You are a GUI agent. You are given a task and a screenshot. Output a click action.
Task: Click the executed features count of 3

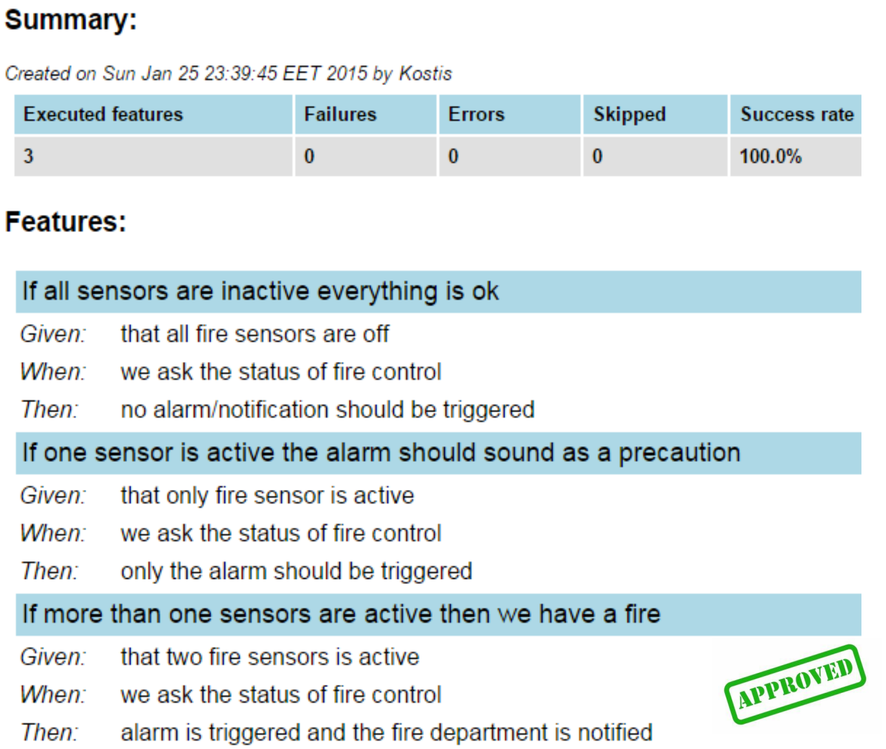click(x=28, y=157)
